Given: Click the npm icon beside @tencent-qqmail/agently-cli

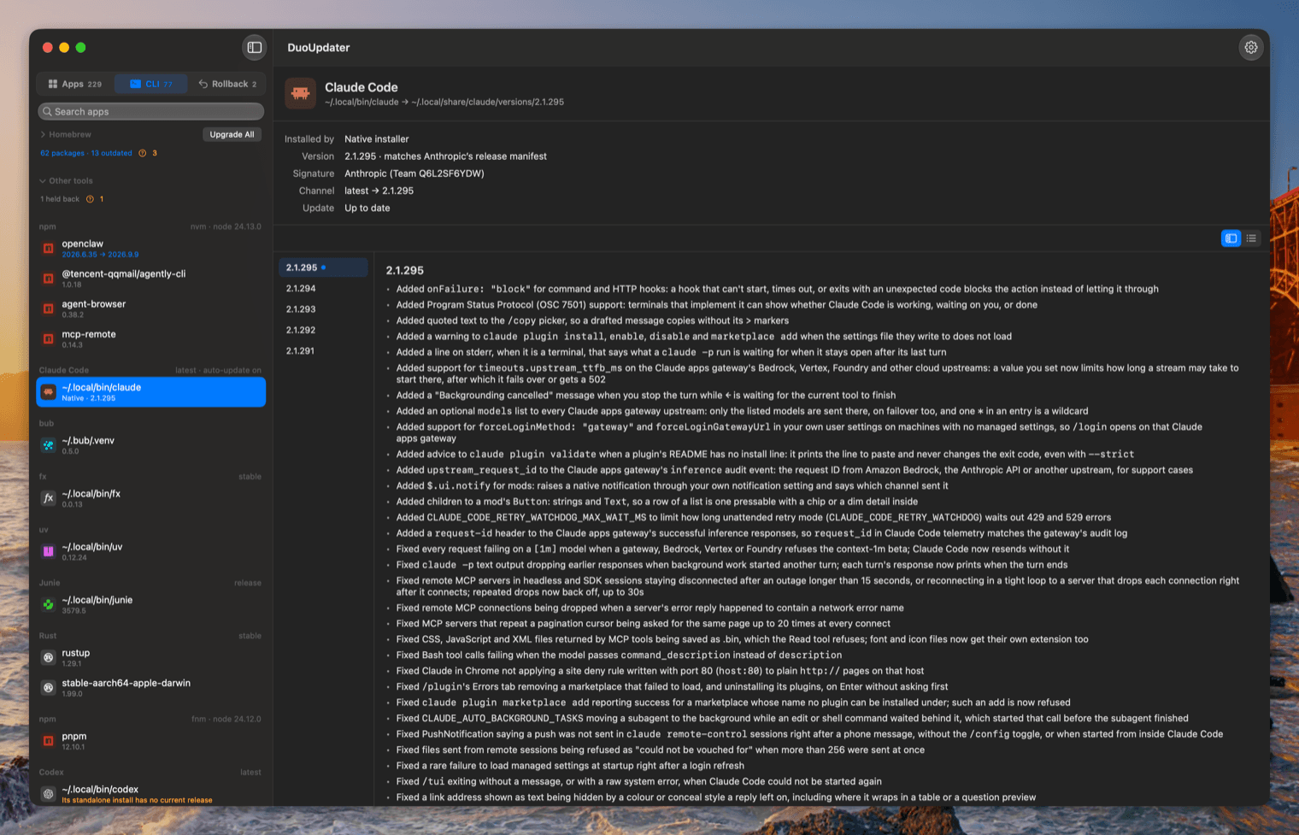Looking at the screenshot, I should (x=49, y=279).
